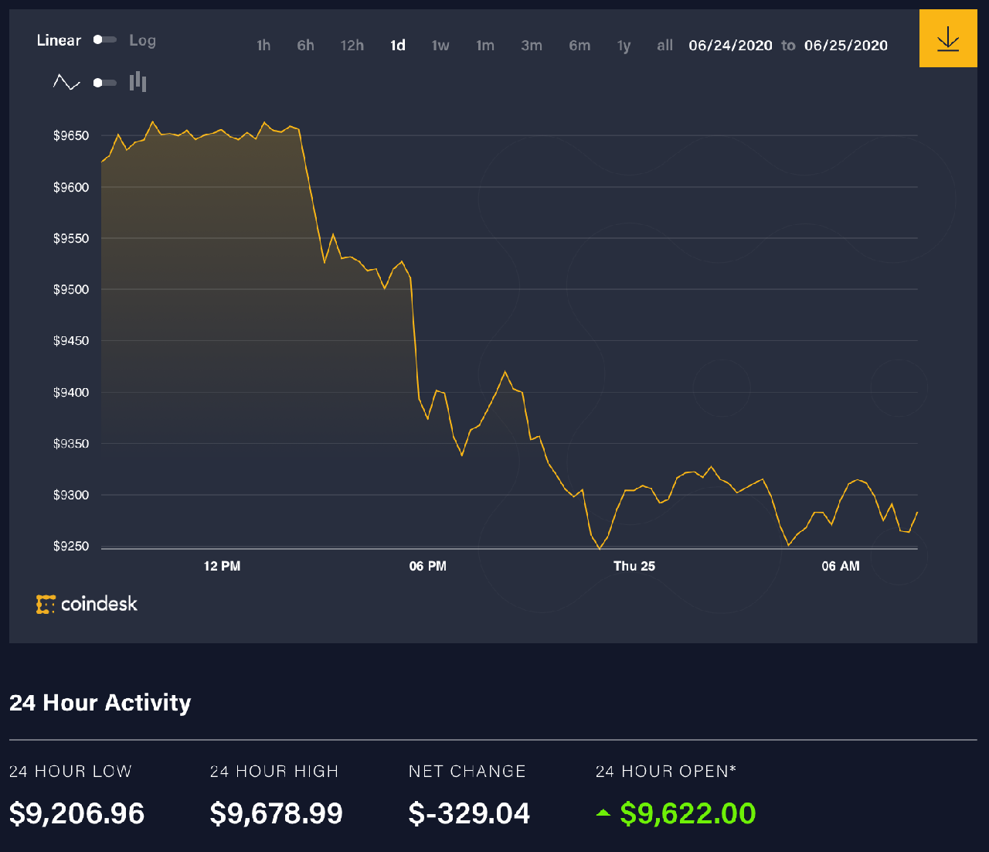Click the 24 HOUR LOW label
The height and width of the screenshot is (852, 989).
(70, 772)
